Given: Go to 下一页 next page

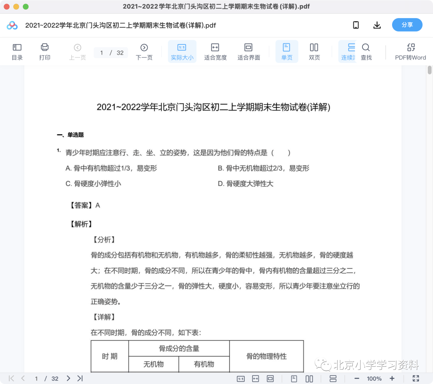Looking at the screenshot, I should (x=144, y=52).
